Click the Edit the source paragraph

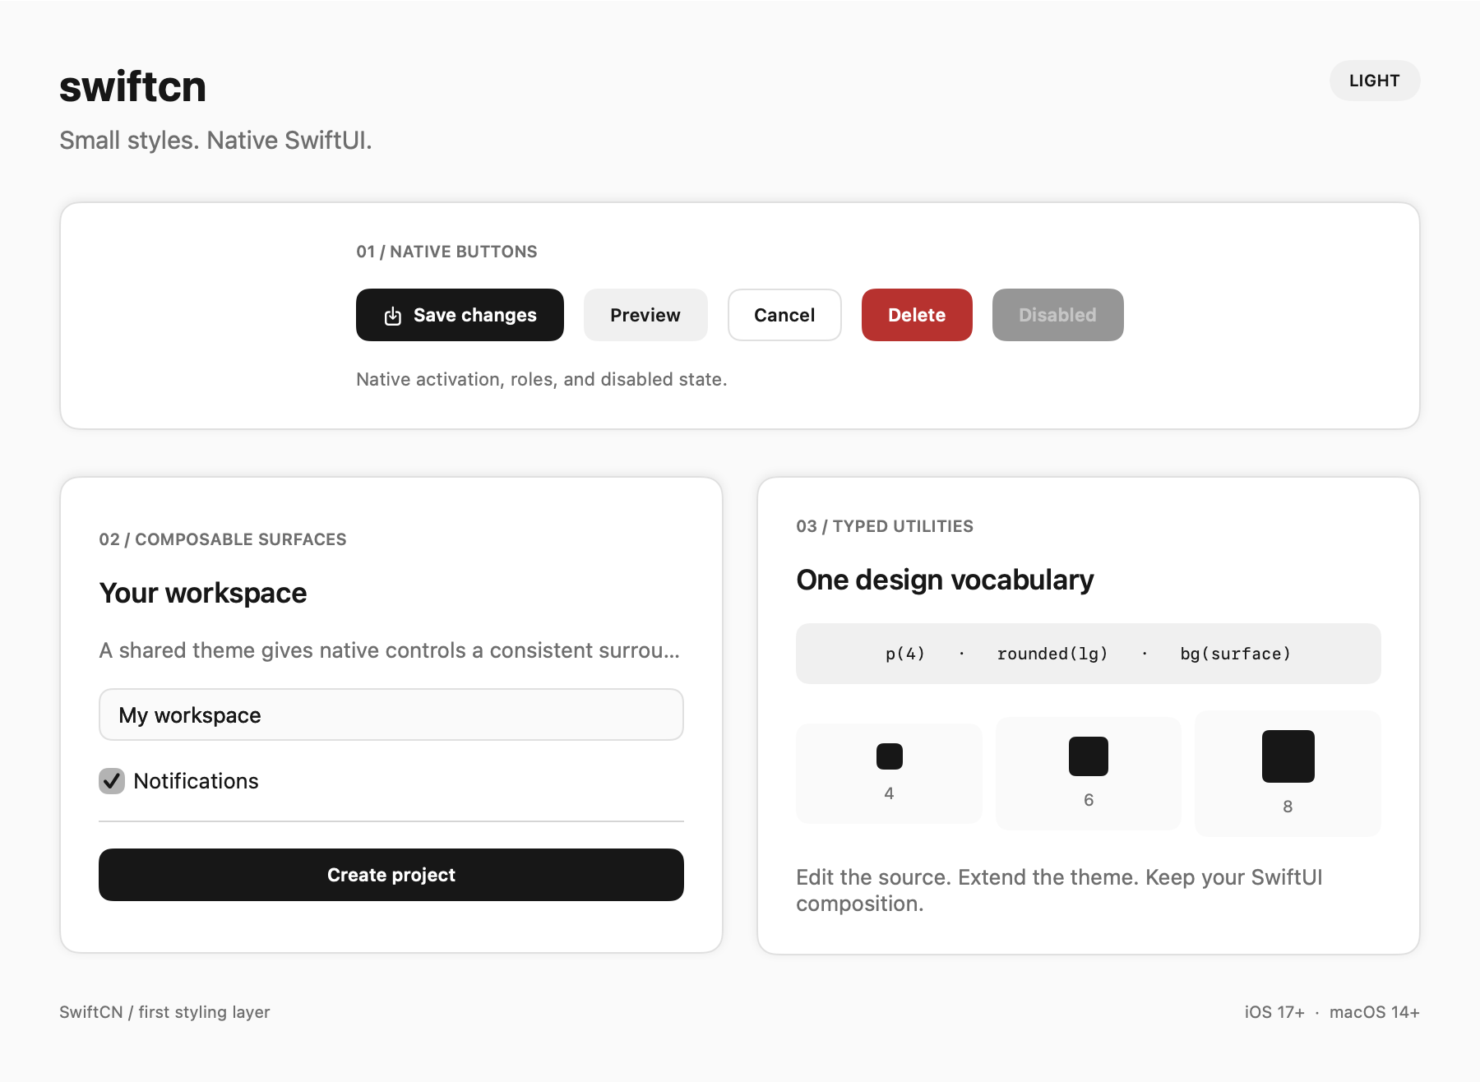coord(1059,890)
